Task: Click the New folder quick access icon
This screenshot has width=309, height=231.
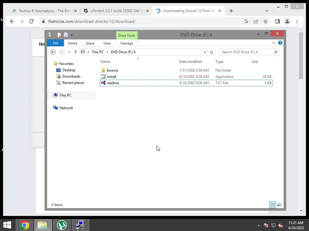Action: [66, 35]
